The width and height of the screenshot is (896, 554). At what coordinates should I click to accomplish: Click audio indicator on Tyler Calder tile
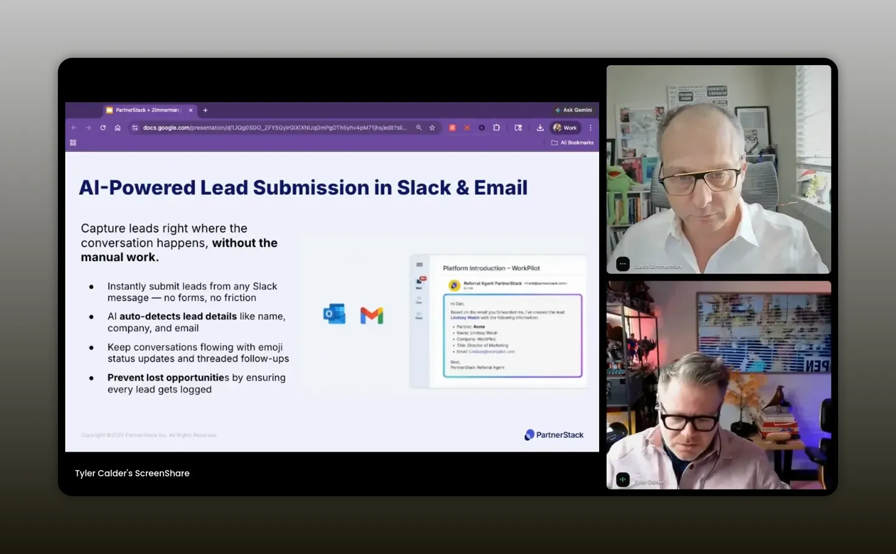click(x=622, y=480)
